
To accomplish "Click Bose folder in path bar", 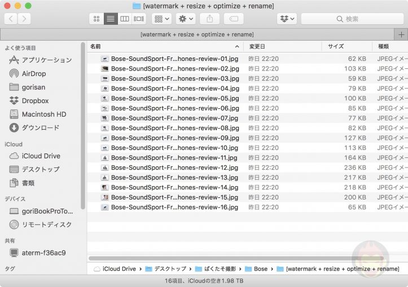I will 256,269.
